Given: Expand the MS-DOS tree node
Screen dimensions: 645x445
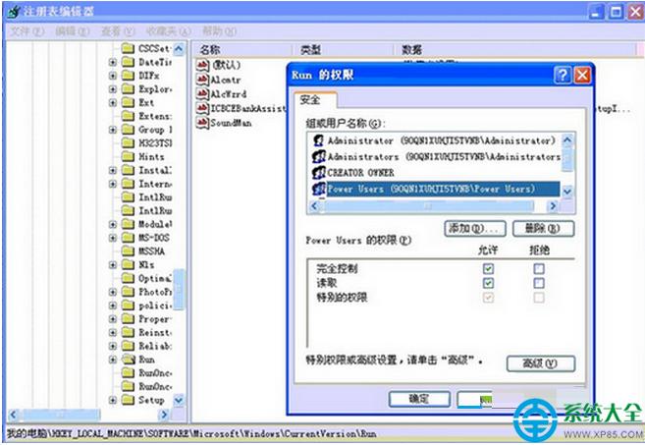Looking at the screenshot, I should click(x=113, y=238).
